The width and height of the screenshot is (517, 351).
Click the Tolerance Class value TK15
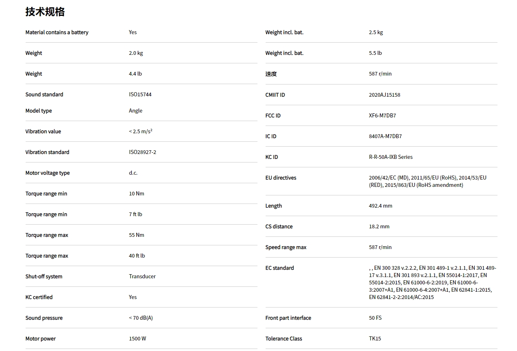(x=375, y=339)
